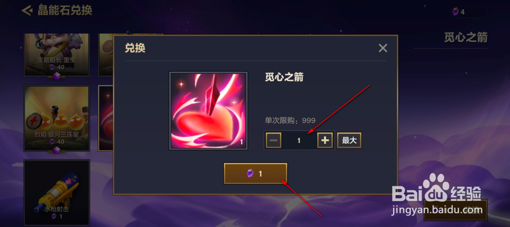510x227 pixels.
Task: Open the 宝藏船长 墨宝 item card
Action: 57,55
